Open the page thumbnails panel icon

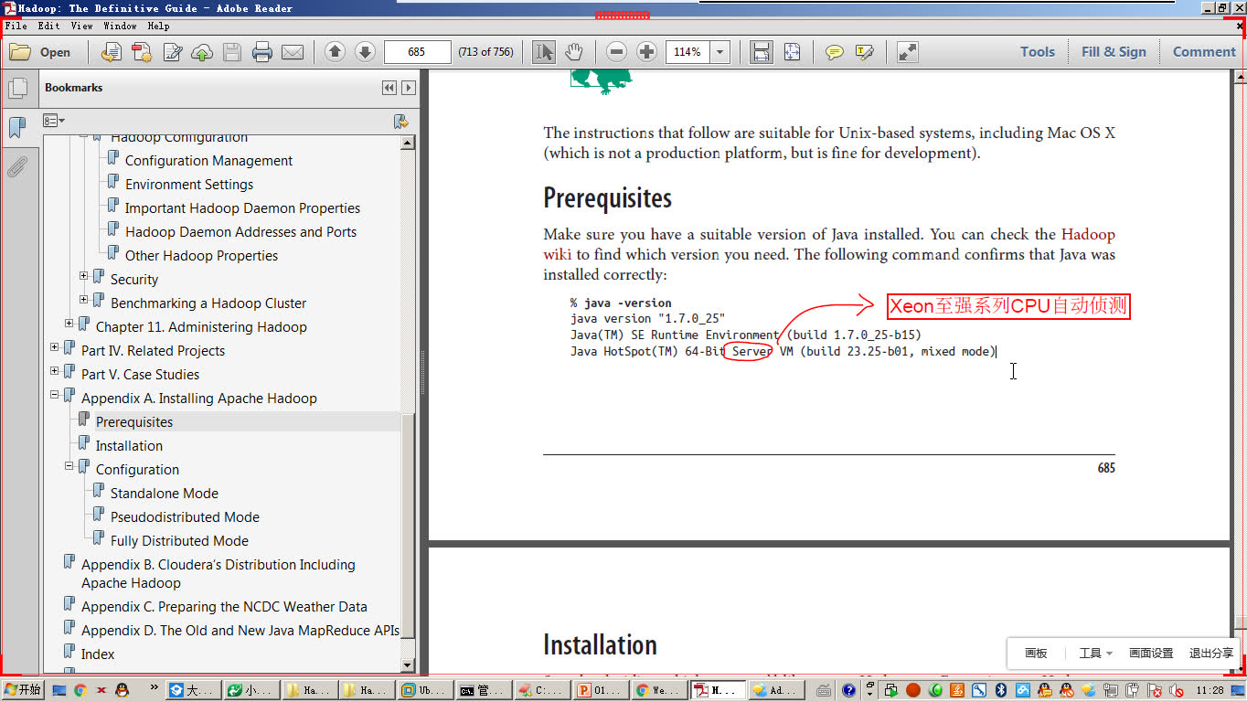coord(17,89)
